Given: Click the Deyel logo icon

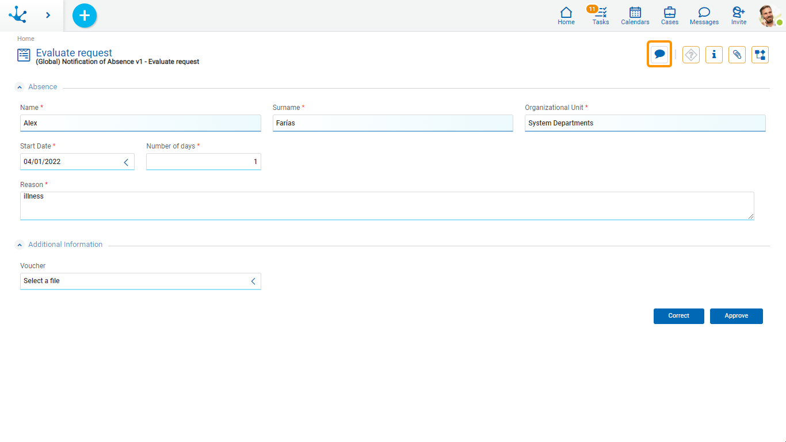Looking at the screenshot, I should click(x=18, y=15).
